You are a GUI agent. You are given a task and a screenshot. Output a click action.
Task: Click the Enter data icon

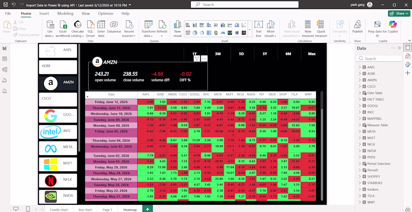point(101,24)
